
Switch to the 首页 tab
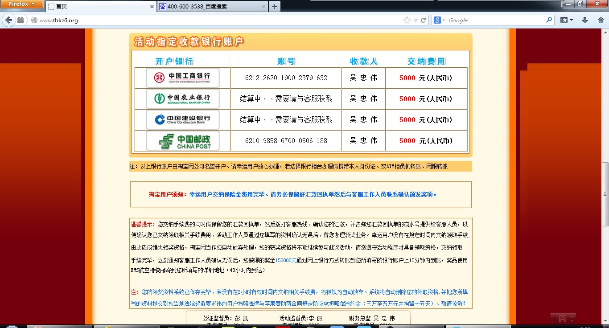pyautogui.click(x=101, y=7)
